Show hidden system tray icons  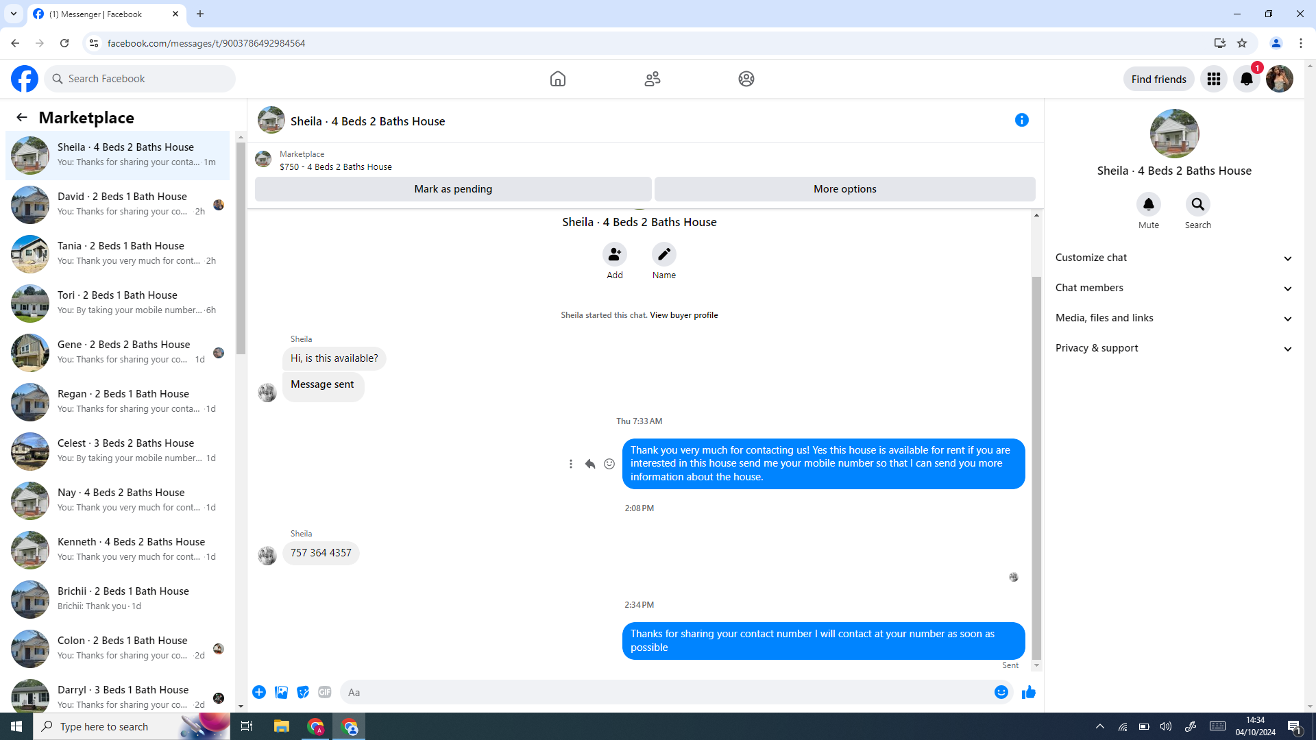tap(1100, 726)
